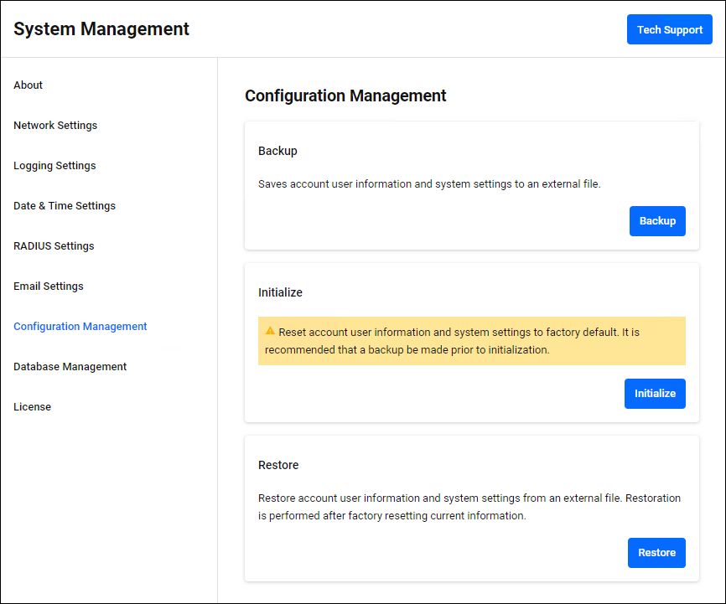This screenshot has width=726, height=604.
Task: Open the About page in sidebar
Action: 28,85
